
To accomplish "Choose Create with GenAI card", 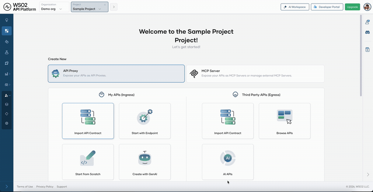I will 145,162.
